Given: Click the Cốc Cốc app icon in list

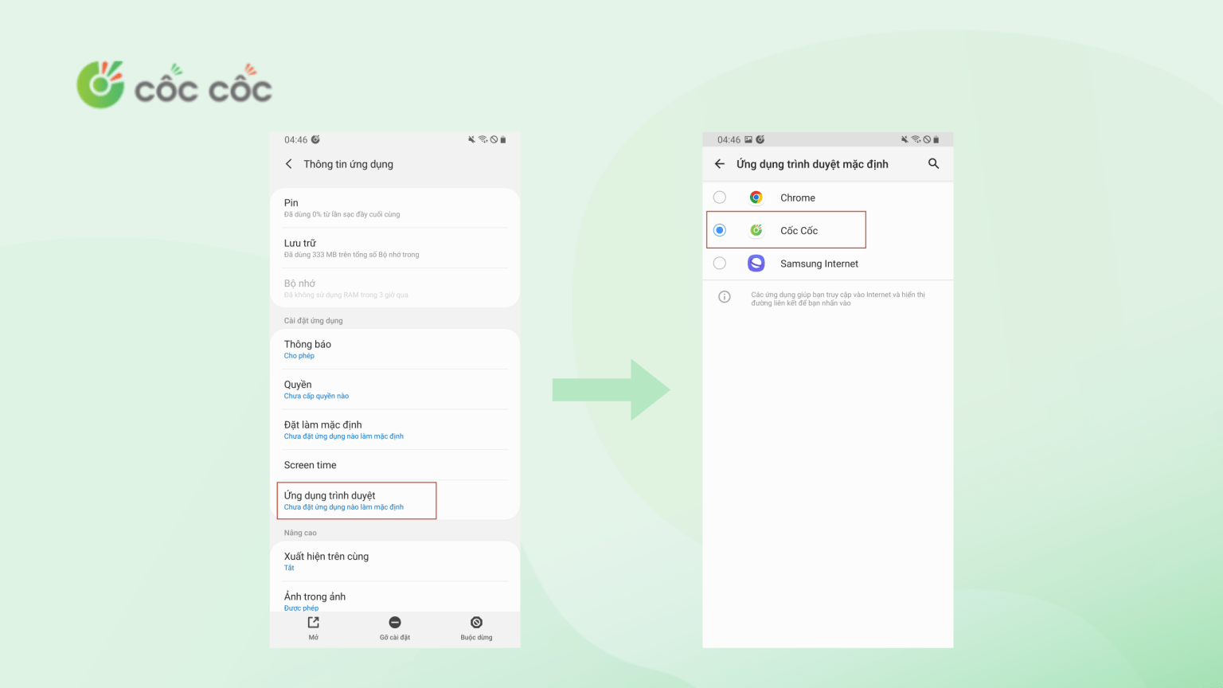Looking at the screenshot, I should pos(756,230).
